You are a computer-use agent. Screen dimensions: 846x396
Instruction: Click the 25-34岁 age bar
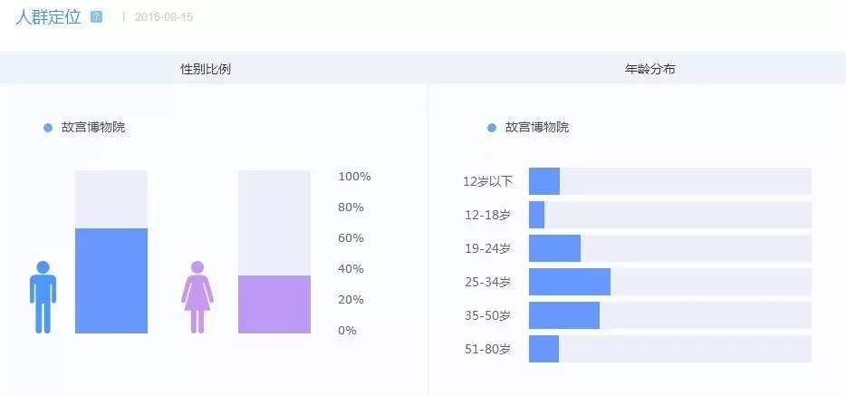(x=570, y=282)
